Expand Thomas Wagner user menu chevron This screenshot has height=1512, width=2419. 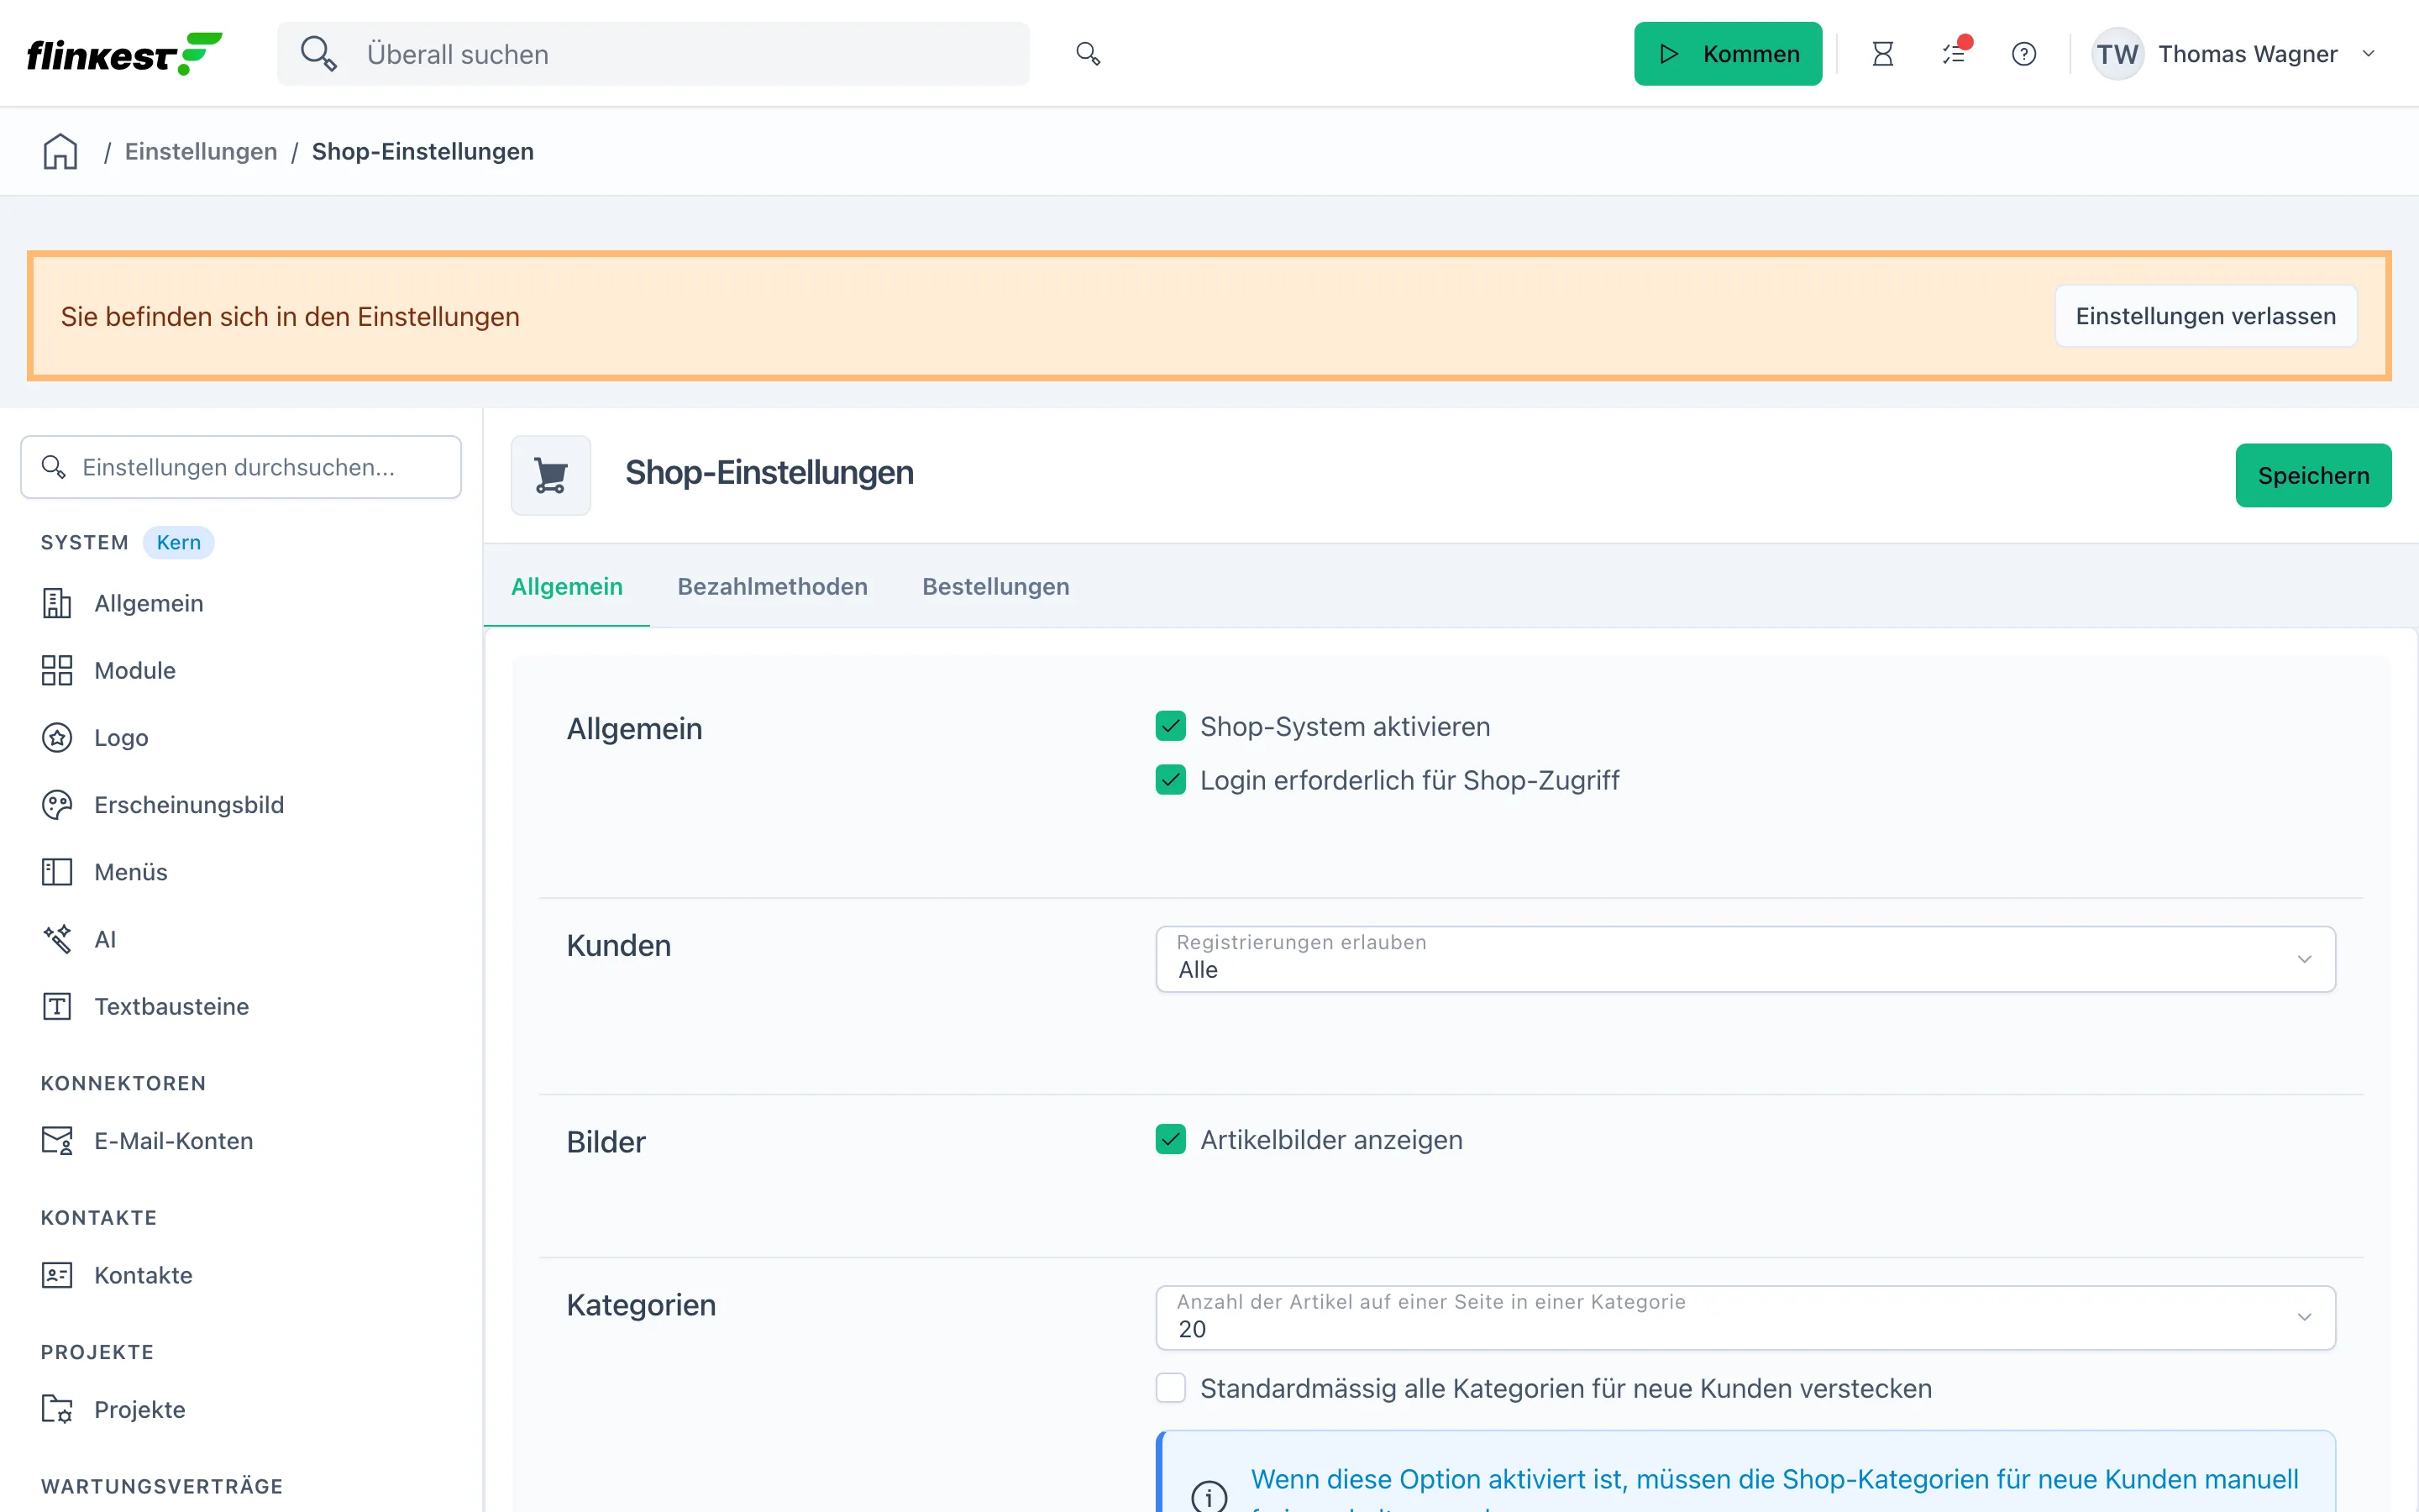(x=2368, y=54)
